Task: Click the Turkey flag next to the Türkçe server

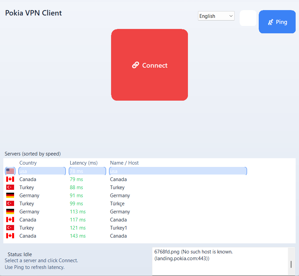Action: pyautogui.click(x=10, y=203)
